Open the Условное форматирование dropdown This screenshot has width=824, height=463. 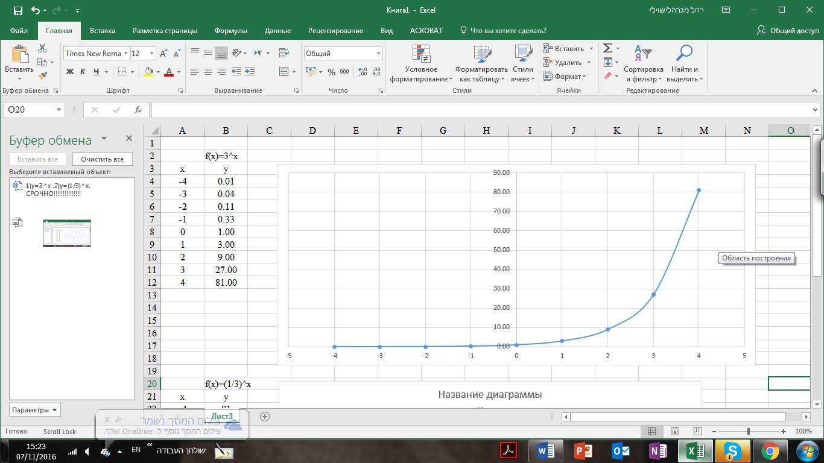click(x=422, y=64)
